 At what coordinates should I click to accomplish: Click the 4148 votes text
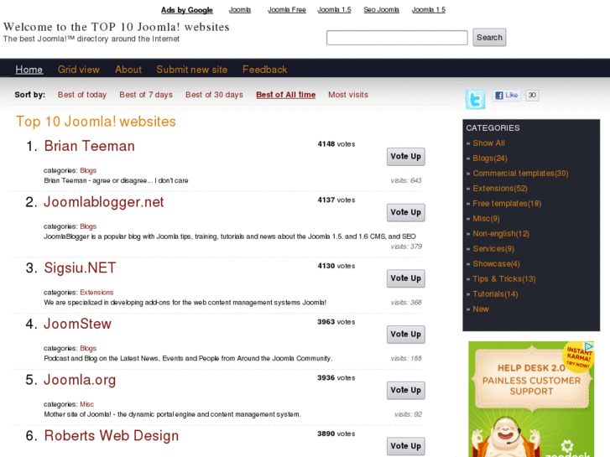pyautogui.click(x=336, y=144)
